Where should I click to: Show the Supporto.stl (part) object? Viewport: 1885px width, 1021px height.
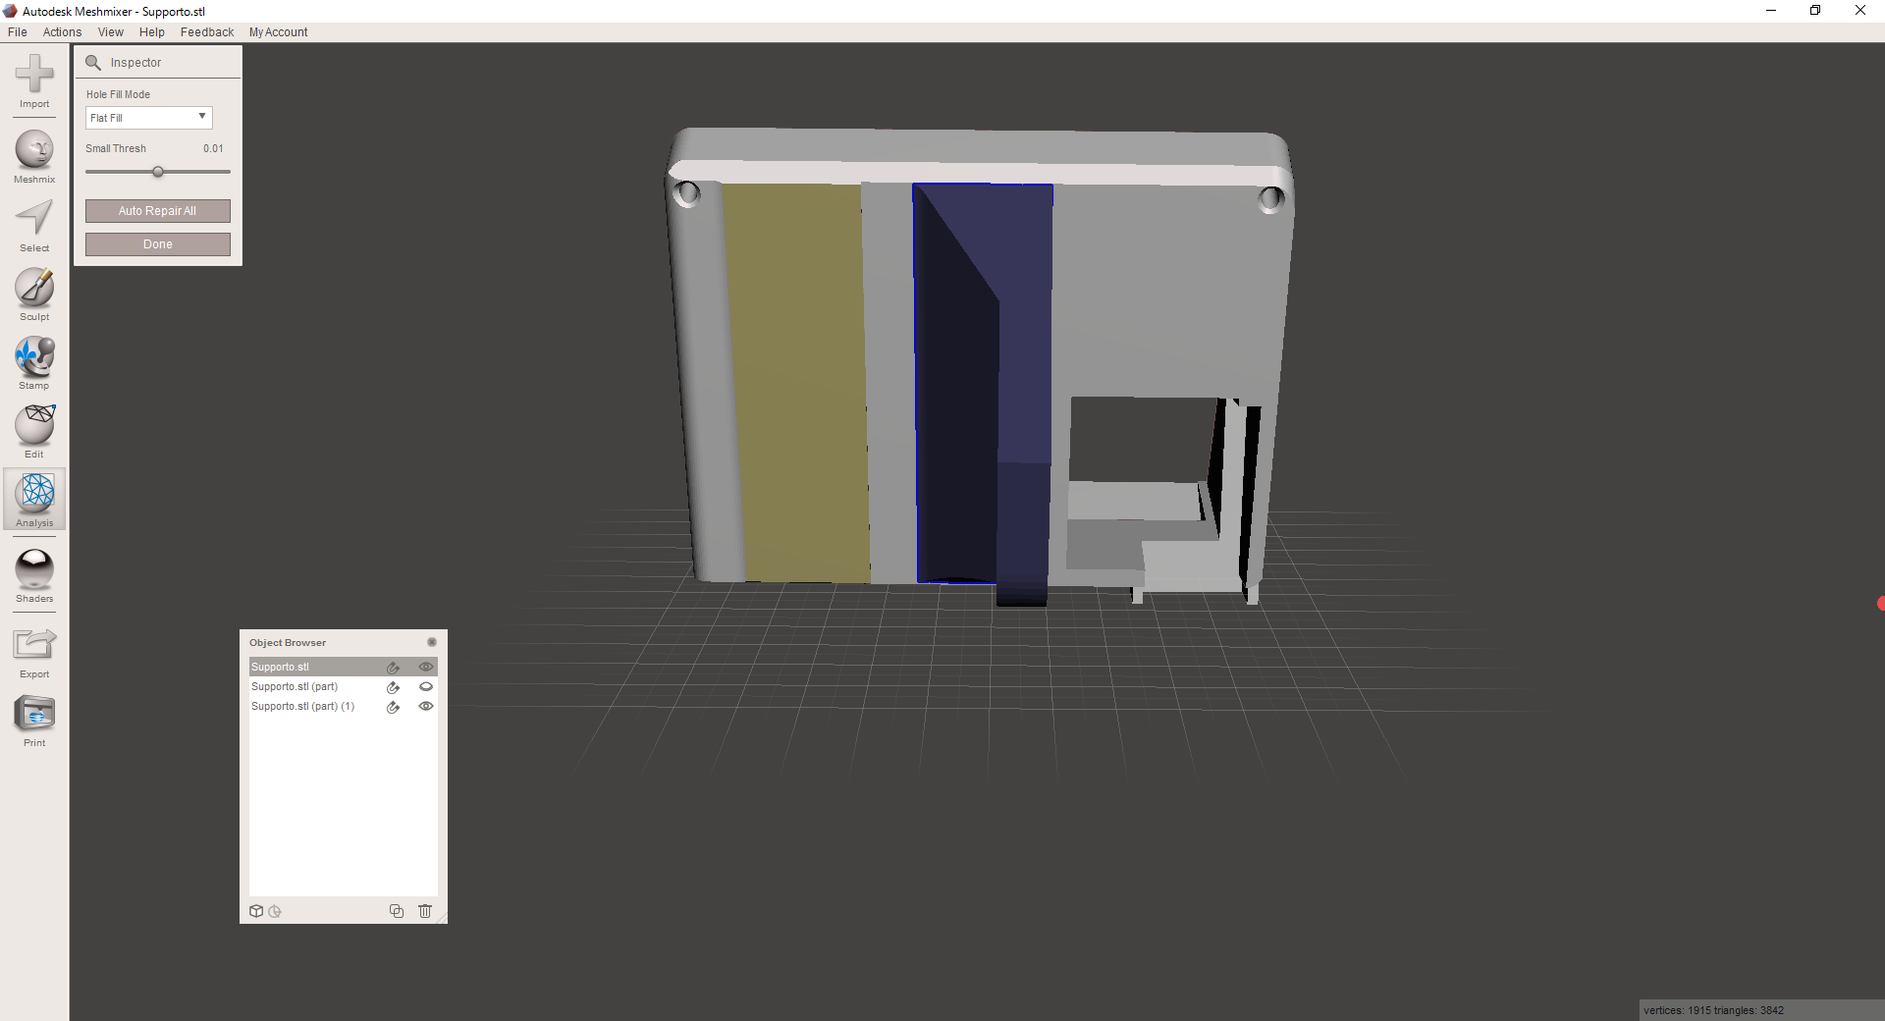point(426,686)
